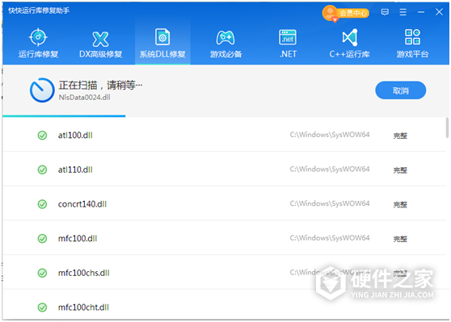The image size is (451, 322).
Task: Close the repair assistant window
Action: coord(439,12)
